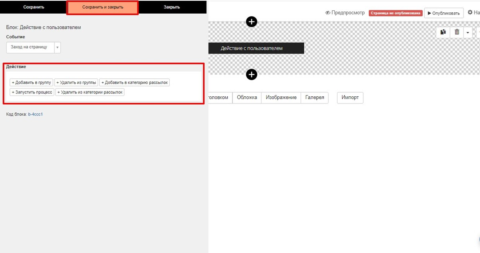Click 'Сохранить и закрыть' button
This screenshot has height=253, width=480.
[x=102, y=7]
